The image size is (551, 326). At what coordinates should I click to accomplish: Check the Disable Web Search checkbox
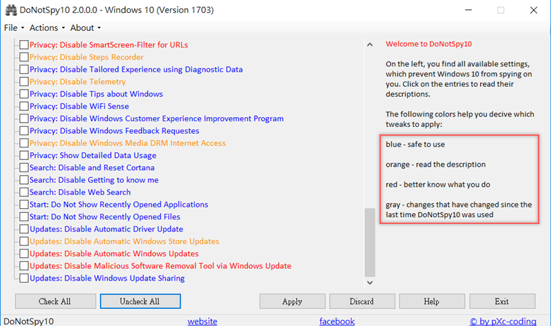(24, 192)
